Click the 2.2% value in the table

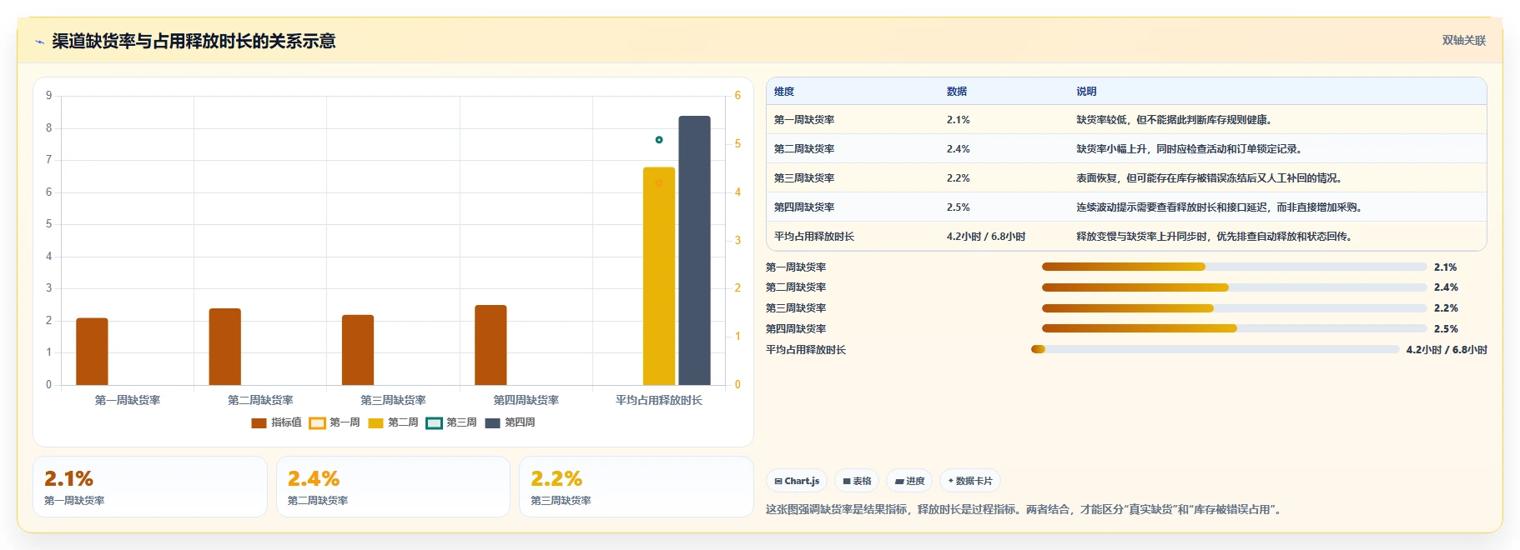coord(959,178)
